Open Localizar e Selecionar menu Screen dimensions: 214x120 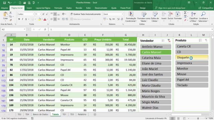pos(203,17)
